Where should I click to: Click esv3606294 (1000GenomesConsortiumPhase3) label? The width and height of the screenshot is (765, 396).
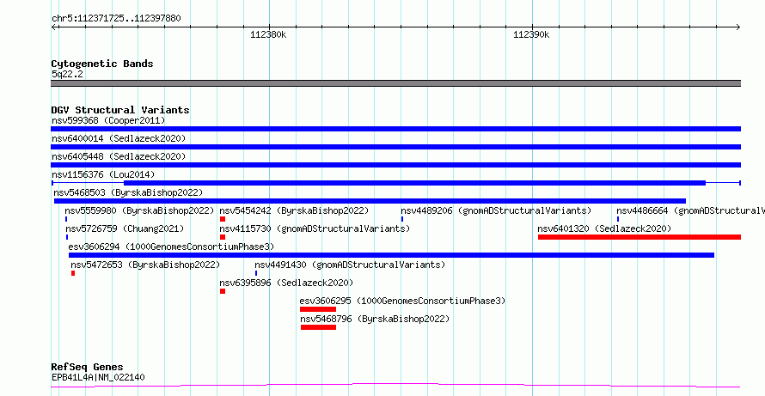point(171,247)
